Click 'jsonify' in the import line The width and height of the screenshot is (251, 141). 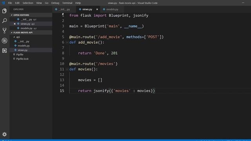click(x=141, y=16)
